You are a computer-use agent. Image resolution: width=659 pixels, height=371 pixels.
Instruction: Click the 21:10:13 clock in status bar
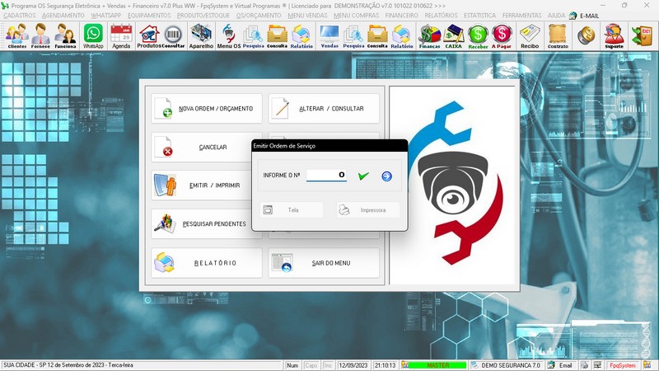click(x=385, y=365)
